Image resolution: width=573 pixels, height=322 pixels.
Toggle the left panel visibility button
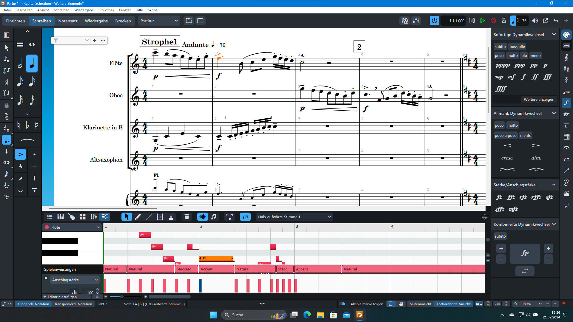(x=7, y=35)
